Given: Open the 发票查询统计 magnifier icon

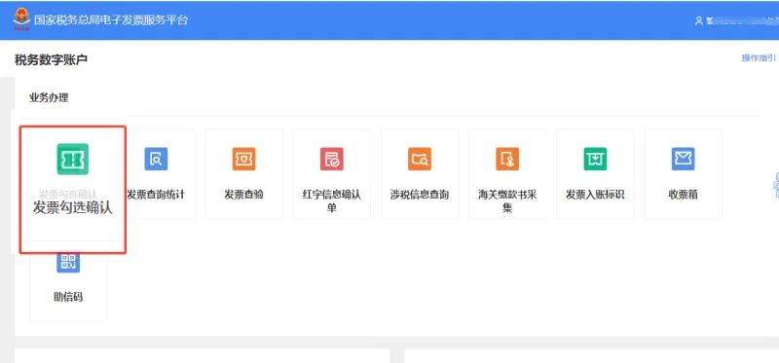Looking at the screenshot, I should tap(156, 159).
